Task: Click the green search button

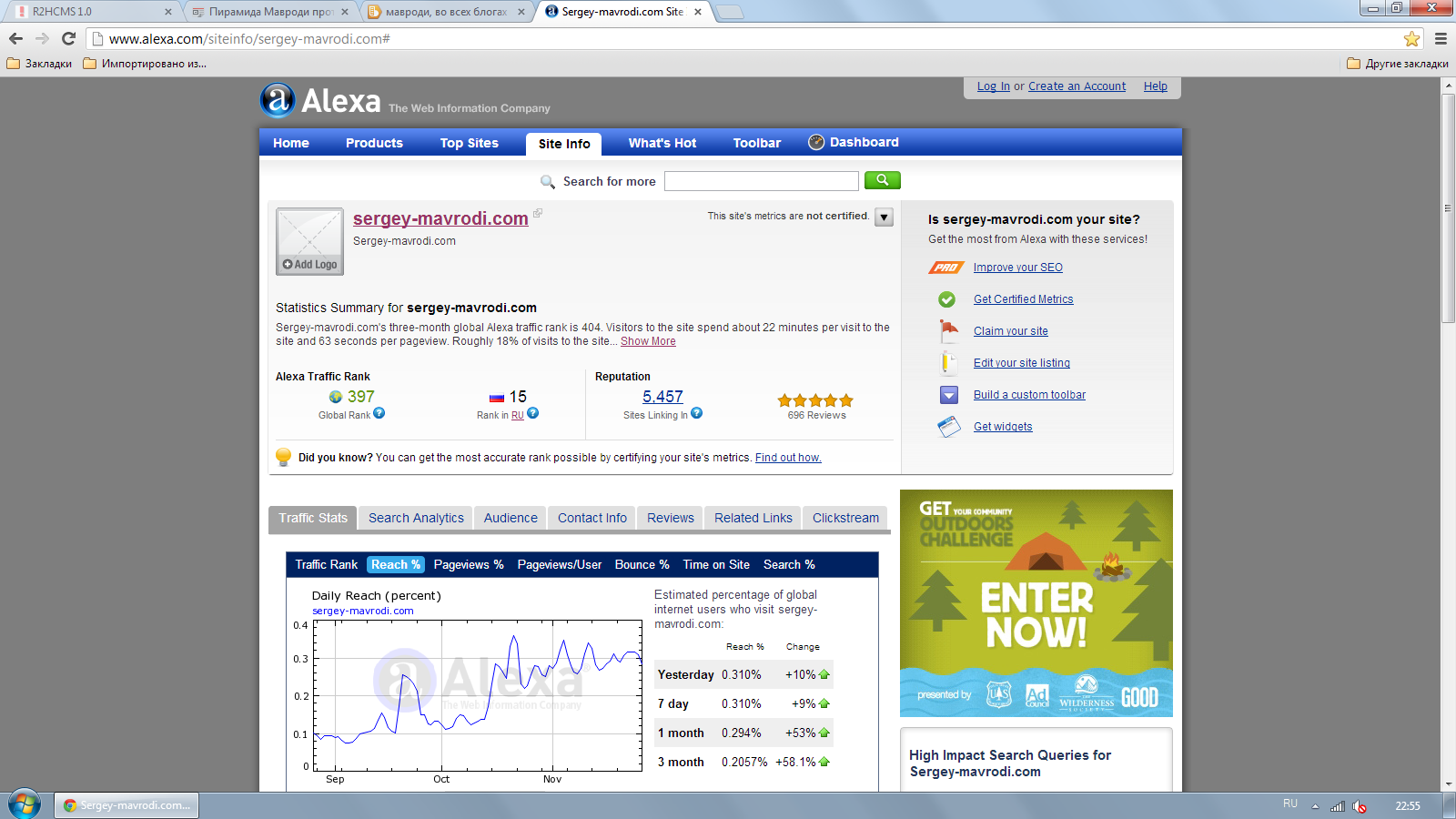Action: click(x=882, y=180)
